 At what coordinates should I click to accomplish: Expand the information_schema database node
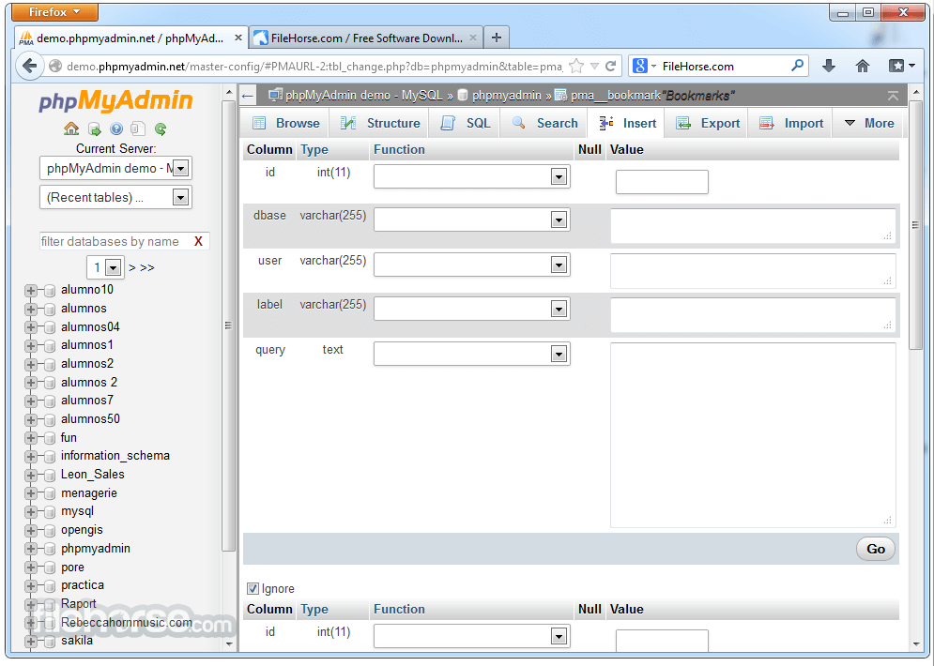click(x=31, y=457)
